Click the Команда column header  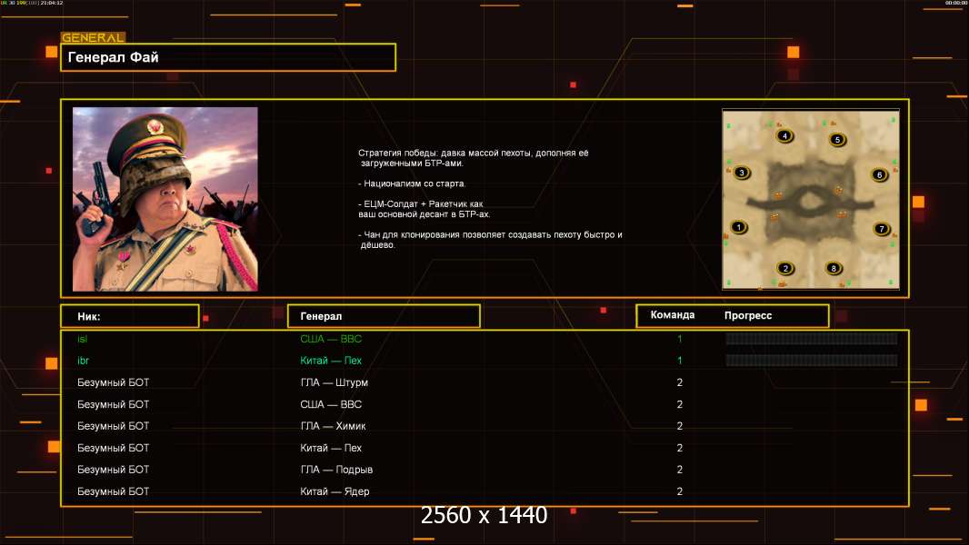coord(673,315)
